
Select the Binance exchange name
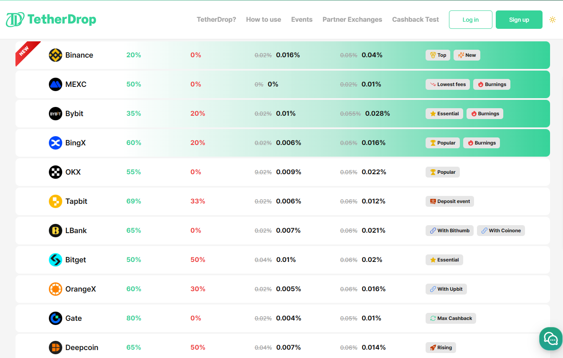[x=79, y=55]
